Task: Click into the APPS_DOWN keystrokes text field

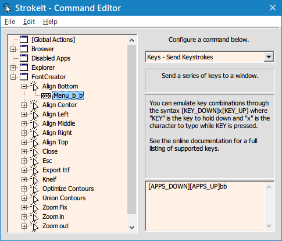Action: point(205,206)
